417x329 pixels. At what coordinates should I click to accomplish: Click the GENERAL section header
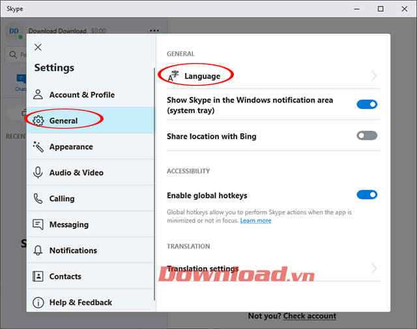tap(180, 54)
